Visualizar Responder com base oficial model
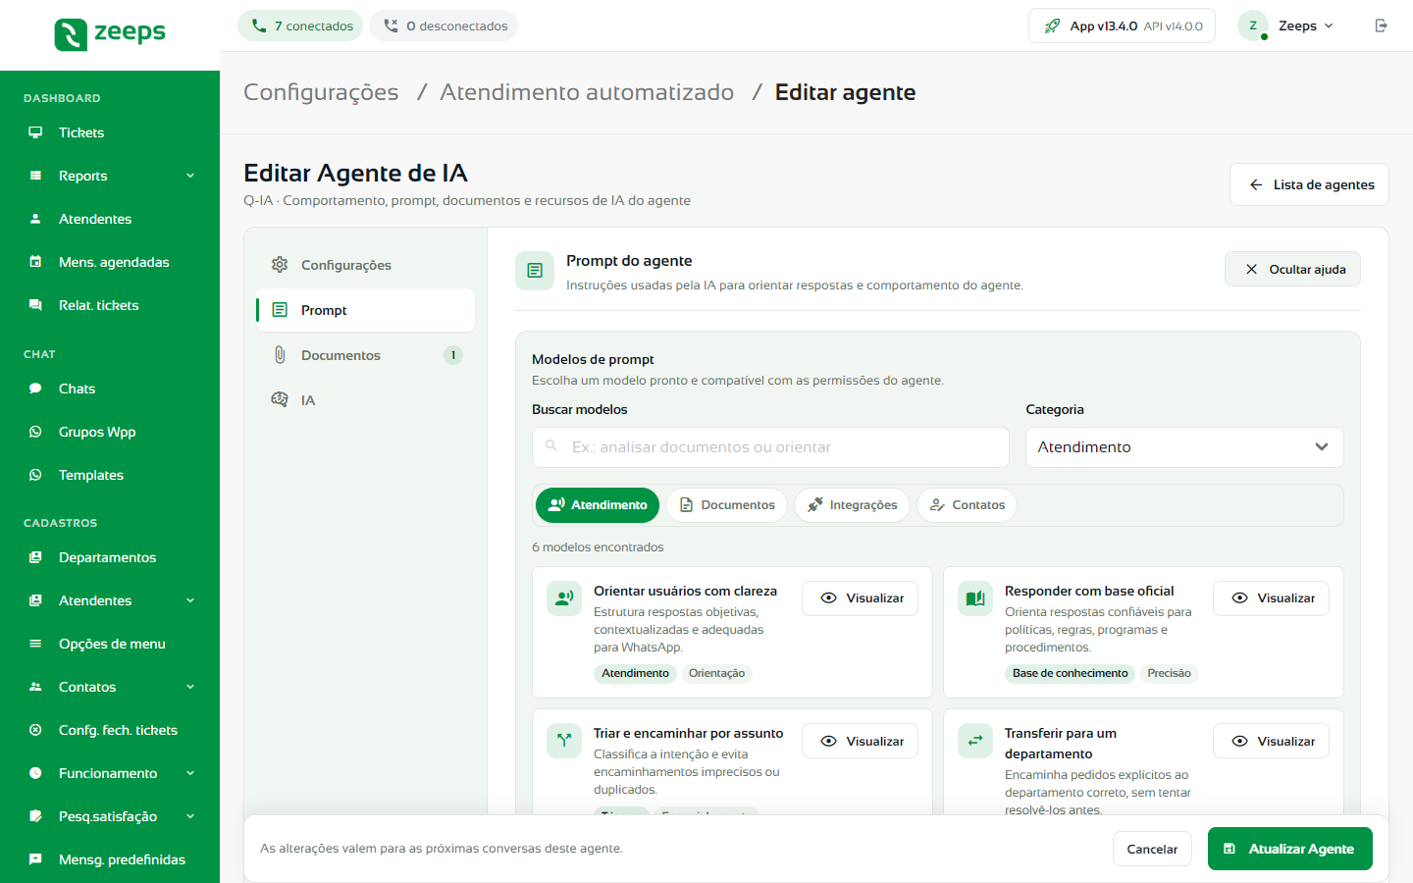The height and width of the screenshot is (883, 1413). [1271, 598]
